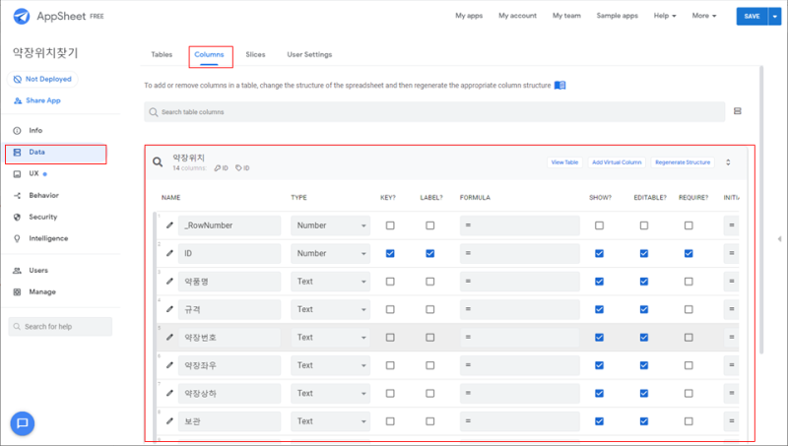Image resolution: width=788 pixels, height=446 pixels.
Task: Click the column list layout icon beside search
Action: coord(737,111)
